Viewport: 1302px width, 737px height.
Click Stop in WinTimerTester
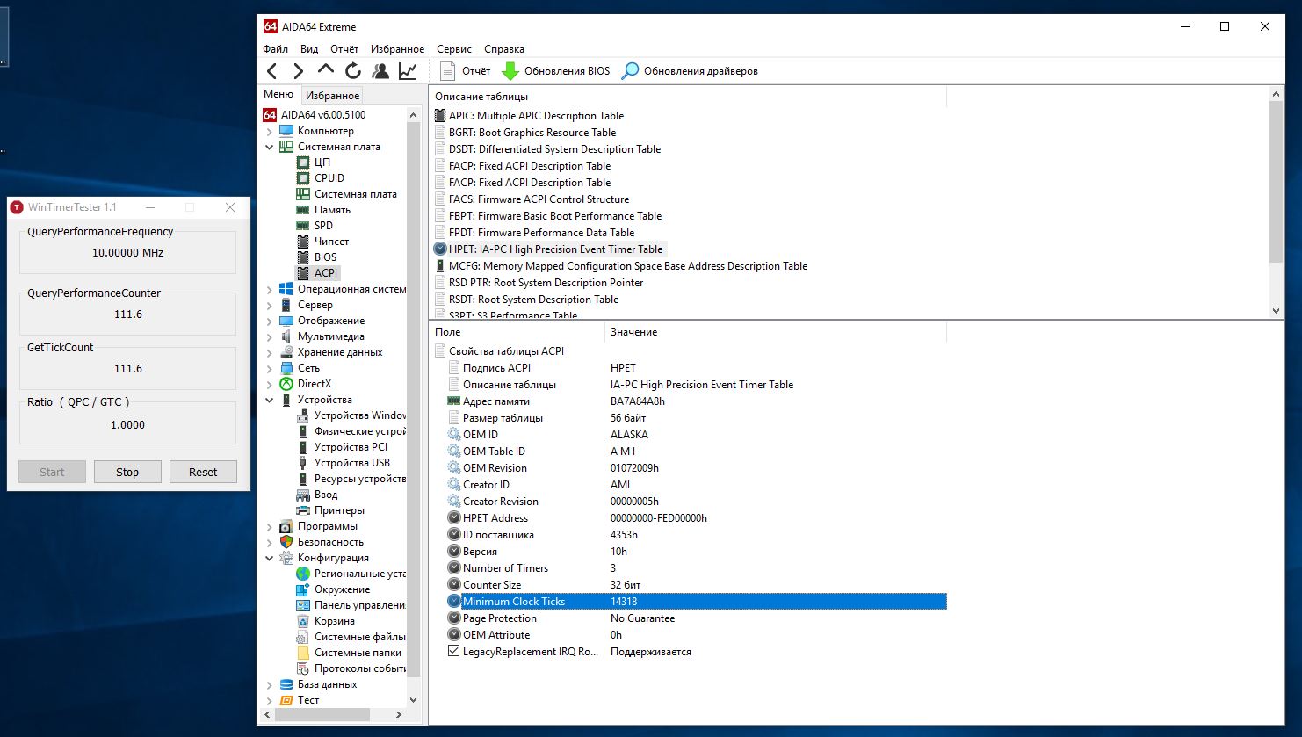tap(127, 472)
